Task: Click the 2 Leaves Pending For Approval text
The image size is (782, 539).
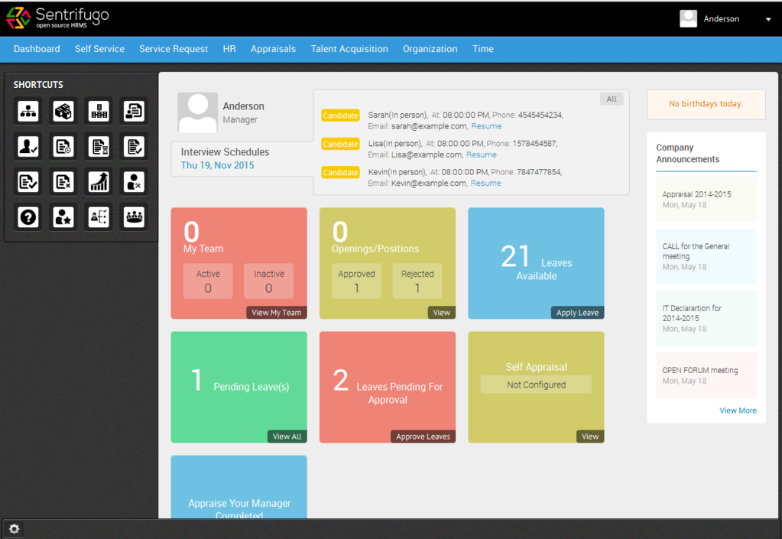Action: coord(388,387)
